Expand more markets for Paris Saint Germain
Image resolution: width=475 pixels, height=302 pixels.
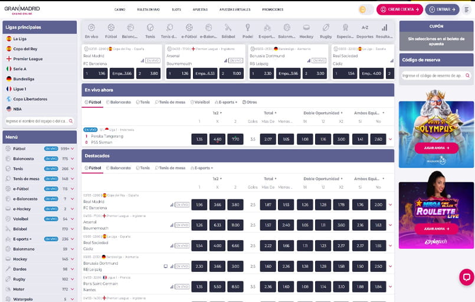390,287
